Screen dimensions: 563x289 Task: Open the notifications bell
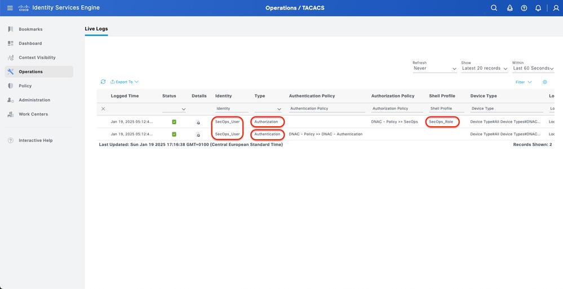(x=538, y=8)
